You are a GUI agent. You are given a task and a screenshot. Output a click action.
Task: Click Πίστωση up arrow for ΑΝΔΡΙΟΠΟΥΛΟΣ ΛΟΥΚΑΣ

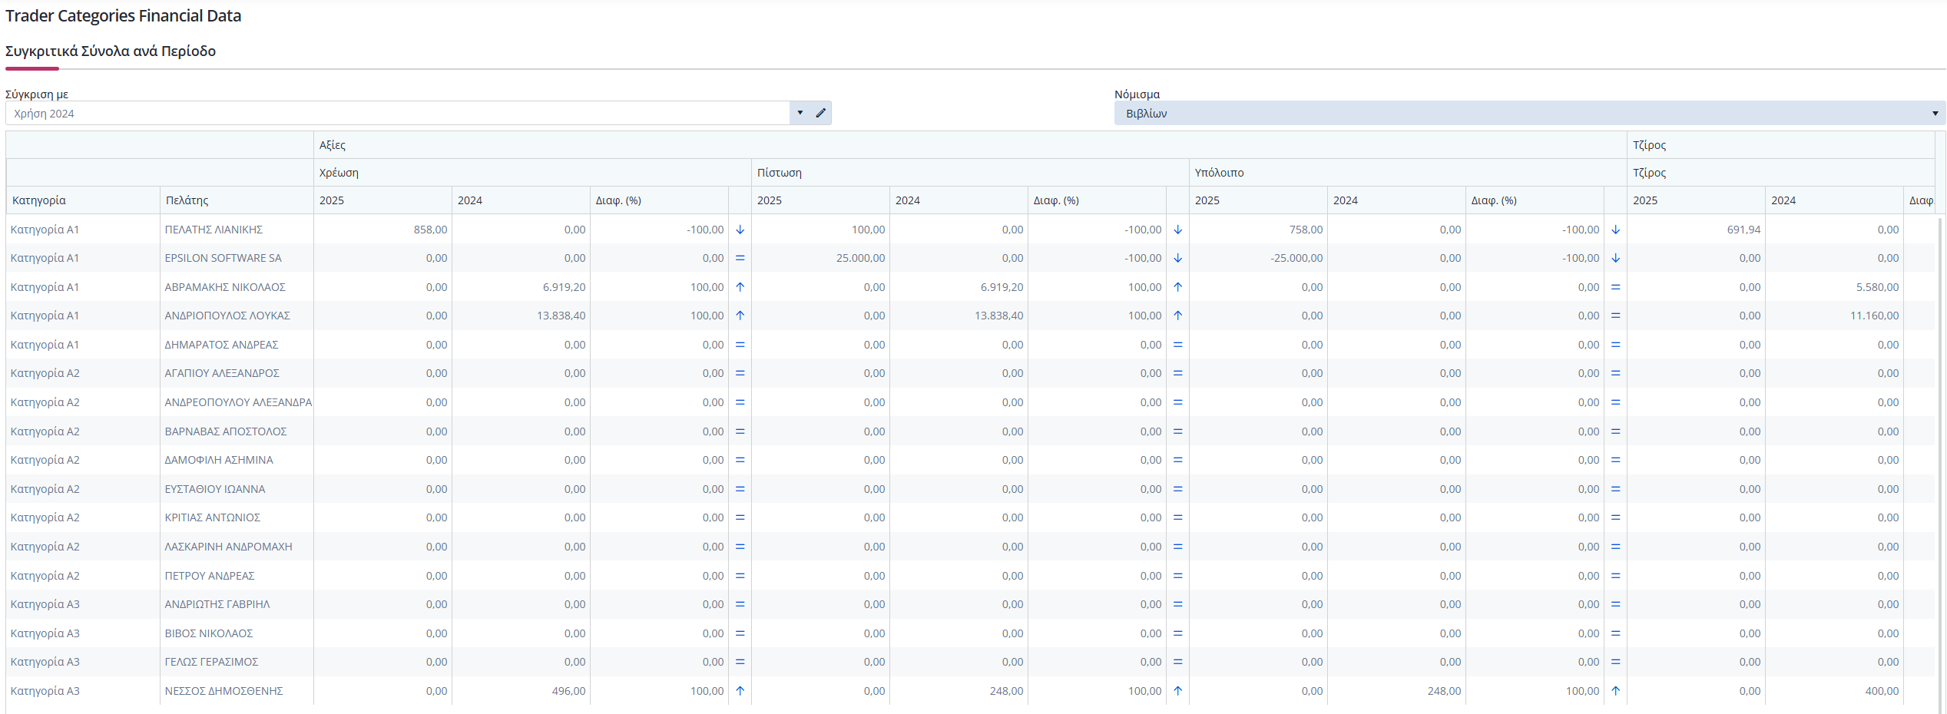[1178, 316]
